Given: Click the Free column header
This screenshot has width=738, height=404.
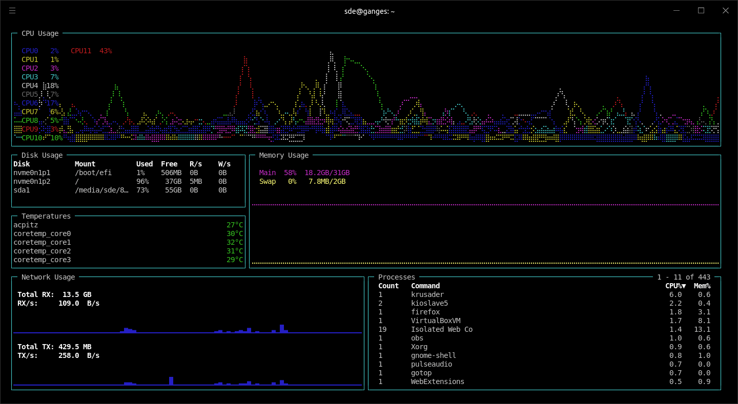Looking at the screenshot, I should tap(169, 164).
